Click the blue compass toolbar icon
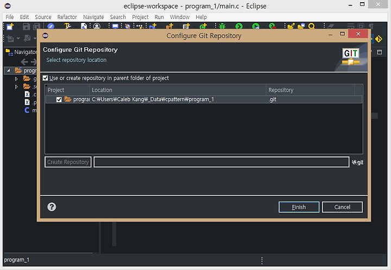 (51, 26)
